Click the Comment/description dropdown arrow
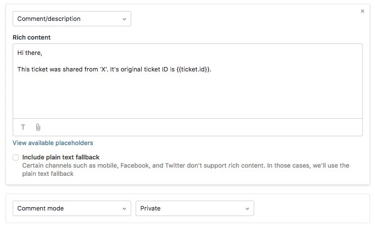The image size is (375, 227). pos(124,19)
